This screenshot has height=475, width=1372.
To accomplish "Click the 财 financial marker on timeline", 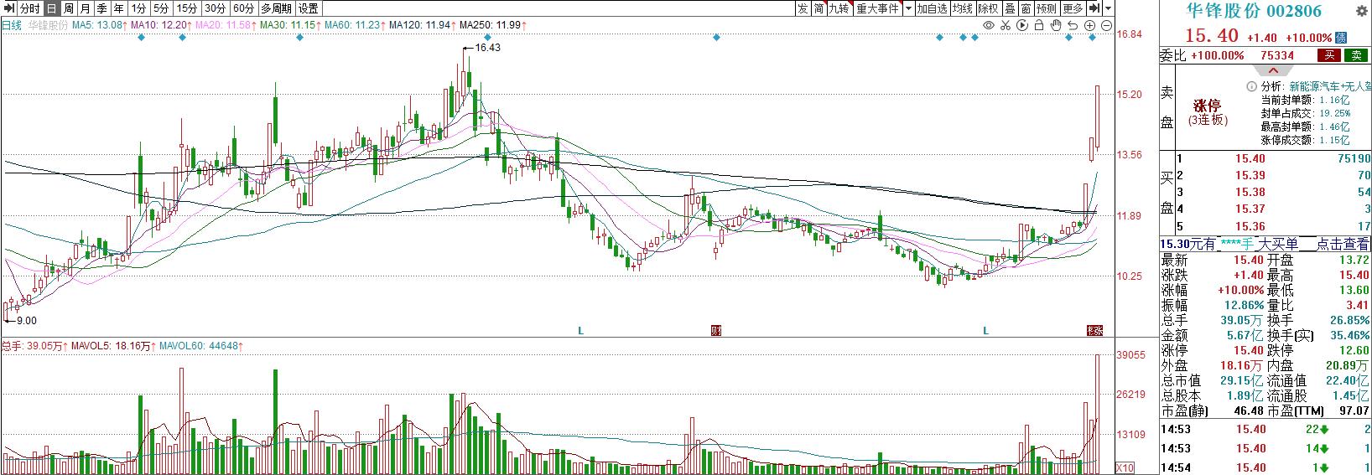I will click(x=716, y=330).
